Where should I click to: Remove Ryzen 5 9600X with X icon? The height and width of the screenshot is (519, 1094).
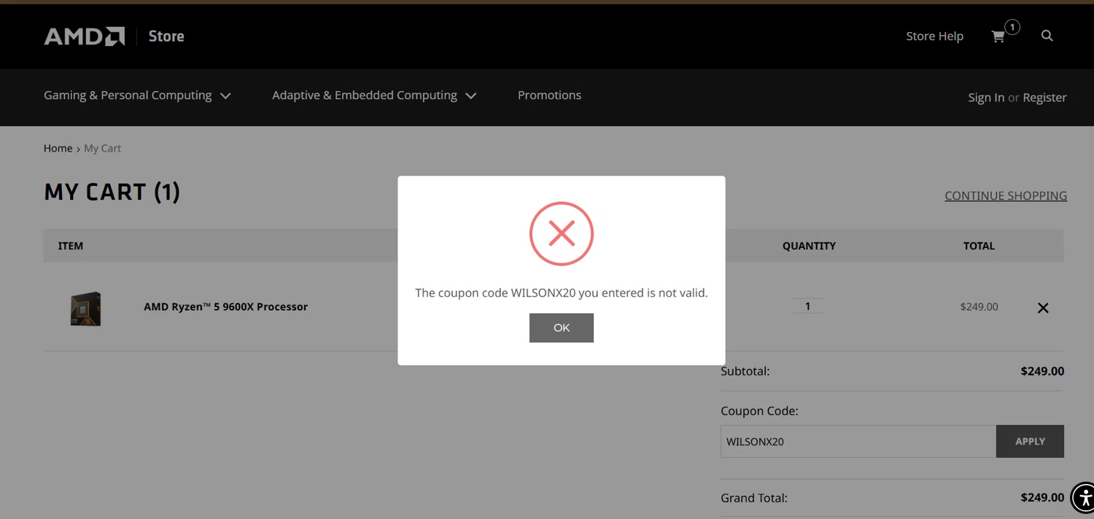click(1043, 308)
